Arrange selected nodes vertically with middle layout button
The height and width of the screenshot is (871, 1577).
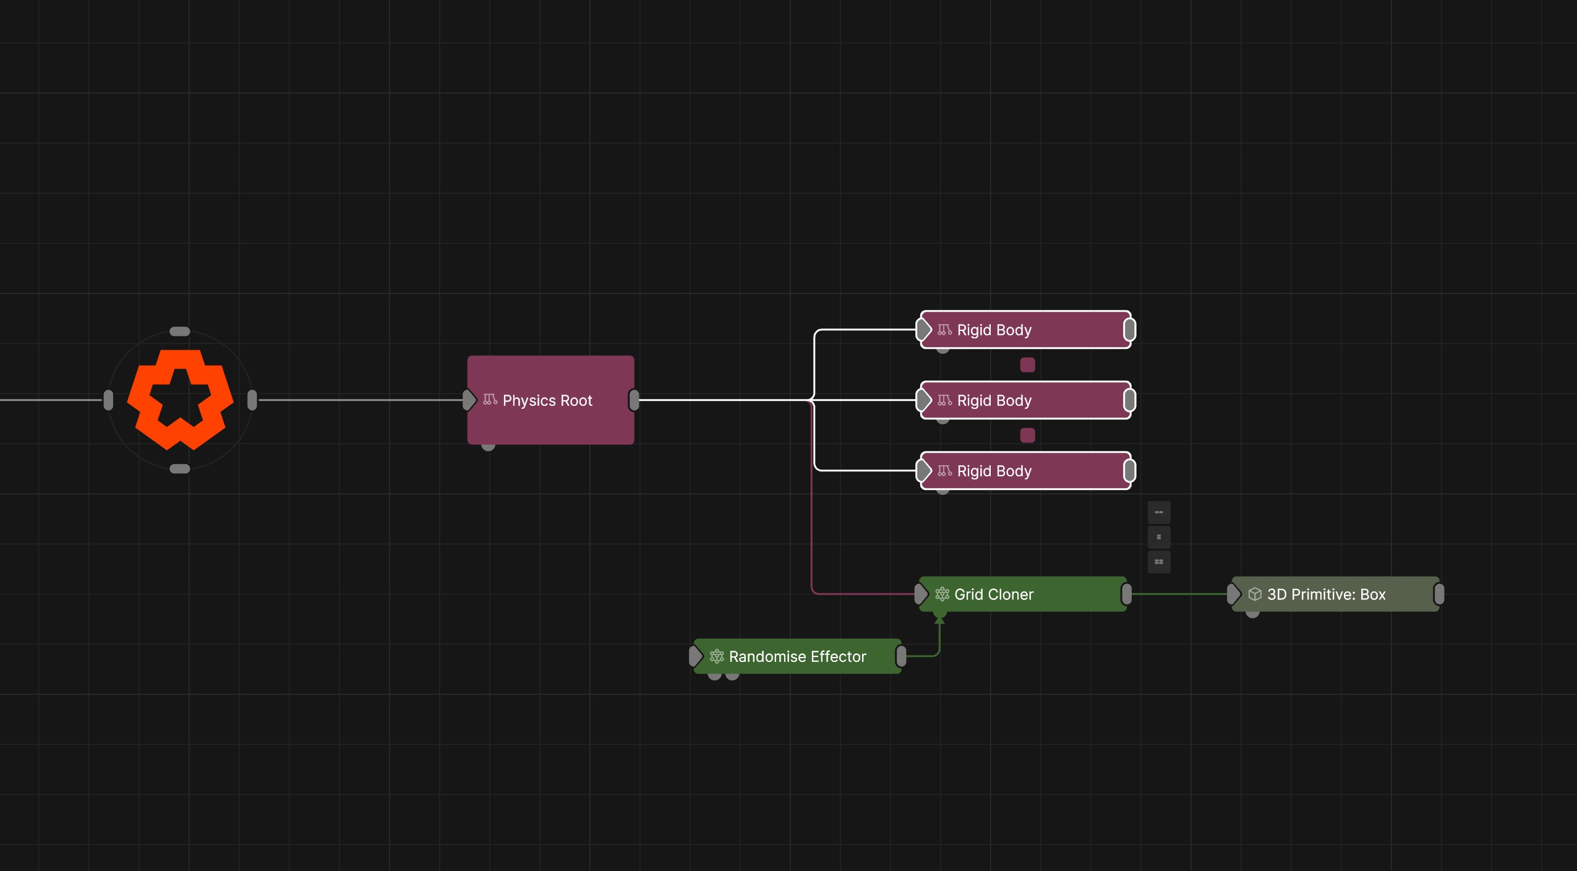(x=1159, y=537)
